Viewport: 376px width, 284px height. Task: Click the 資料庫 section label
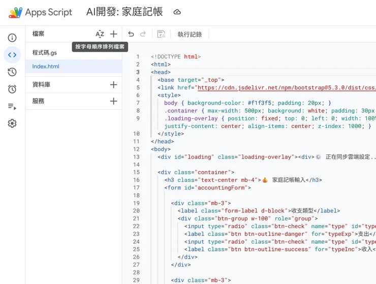(x=41, y=85)
